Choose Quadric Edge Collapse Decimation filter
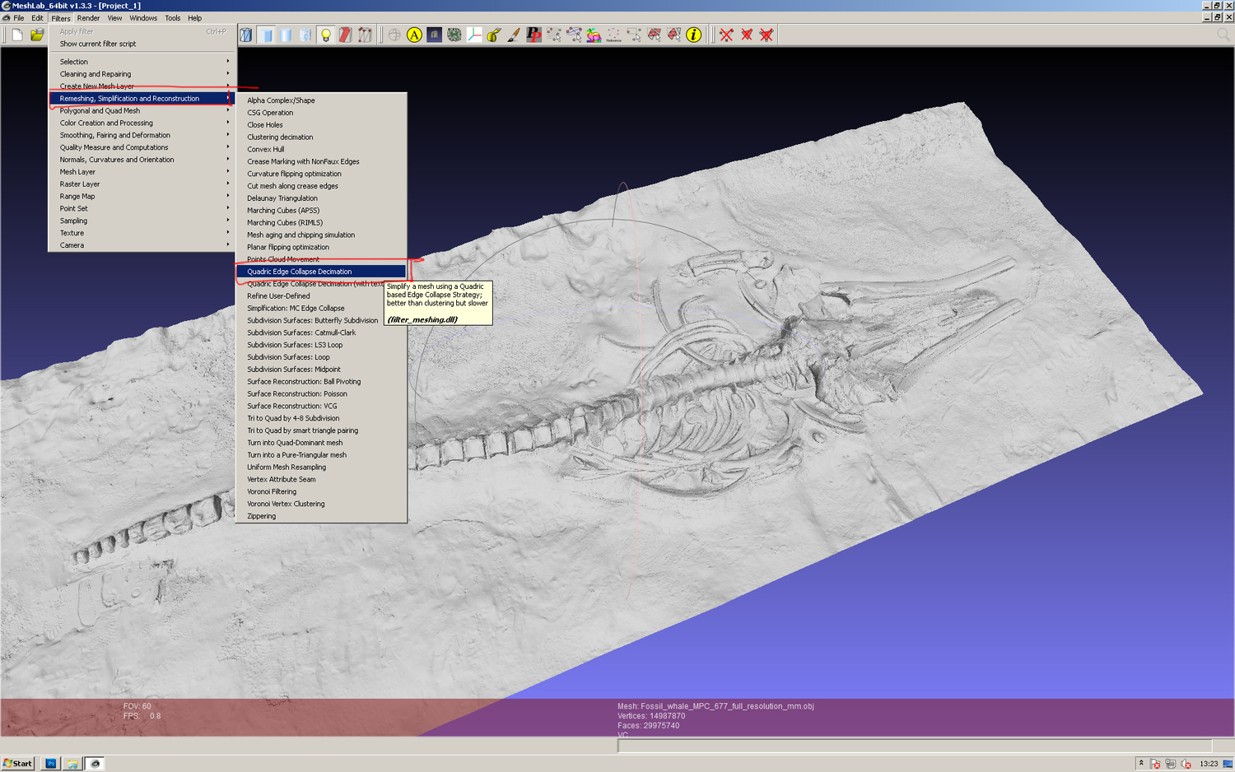Image resolution: width=1235 pixels, height=772 pixels. [x=321, y=272]
